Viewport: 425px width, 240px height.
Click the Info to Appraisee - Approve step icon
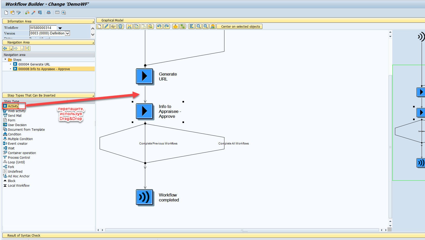(x=145, y=112)
